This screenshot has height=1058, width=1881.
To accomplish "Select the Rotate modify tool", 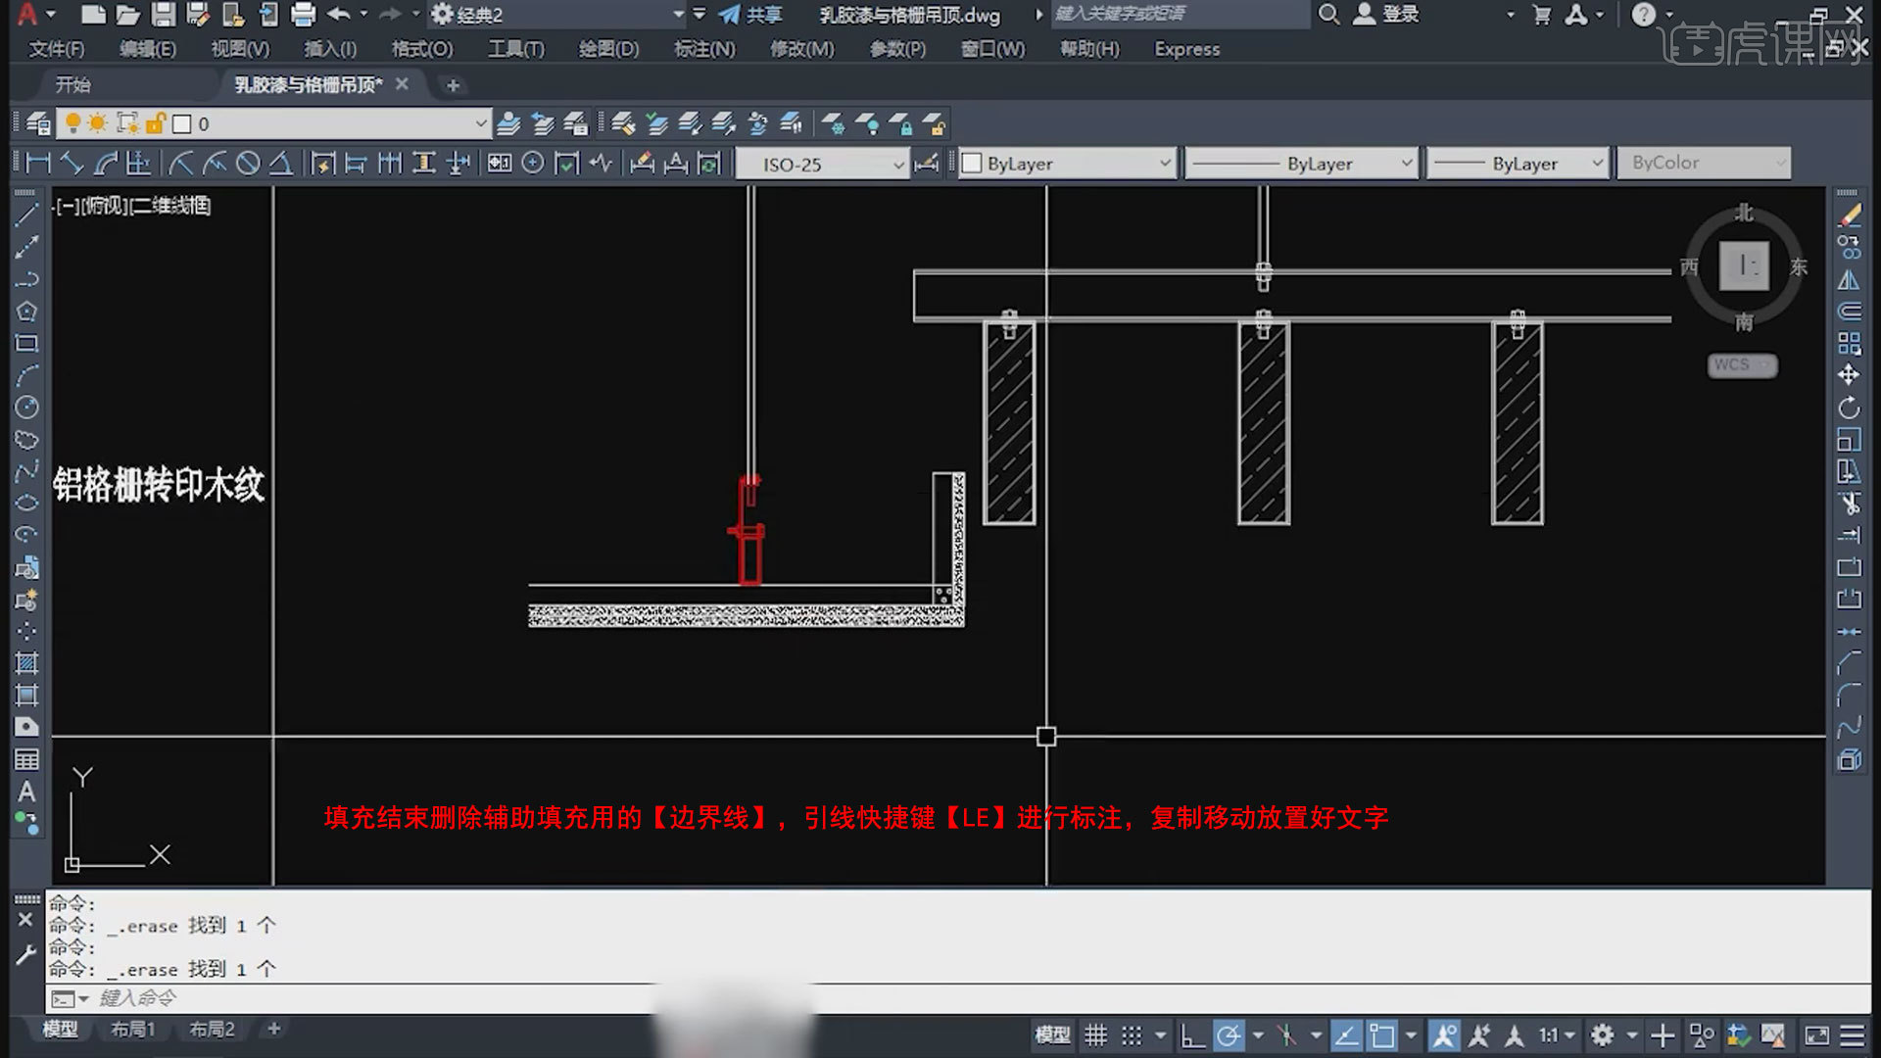I will coord(1849,408).
